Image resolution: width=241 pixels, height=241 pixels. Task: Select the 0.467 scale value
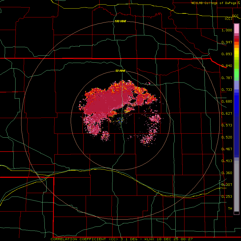227,149
